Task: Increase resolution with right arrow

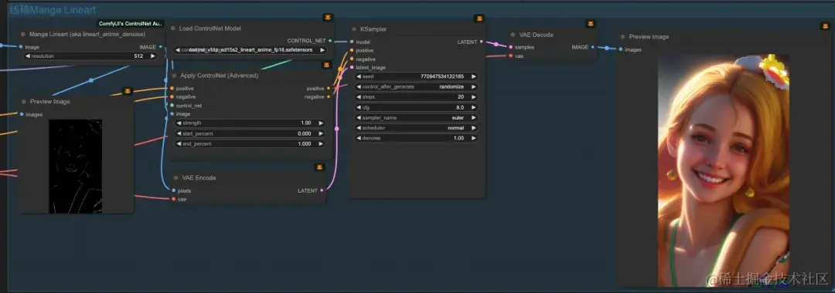Action: tap(153, 56)
